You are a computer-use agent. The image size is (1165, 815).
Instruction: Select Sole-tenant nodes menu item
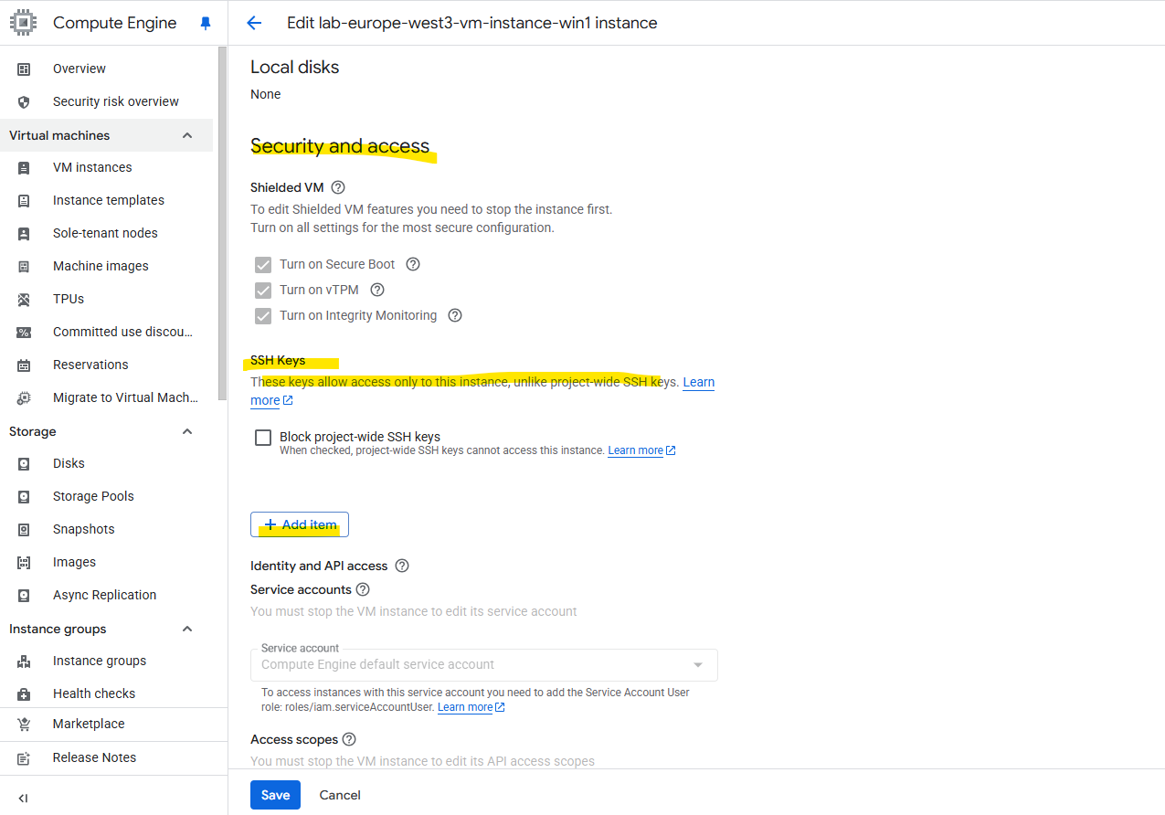[x=107, y=233]
